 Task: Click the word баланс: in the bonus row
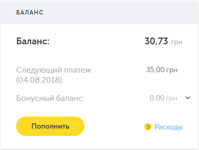coord(70,98)
